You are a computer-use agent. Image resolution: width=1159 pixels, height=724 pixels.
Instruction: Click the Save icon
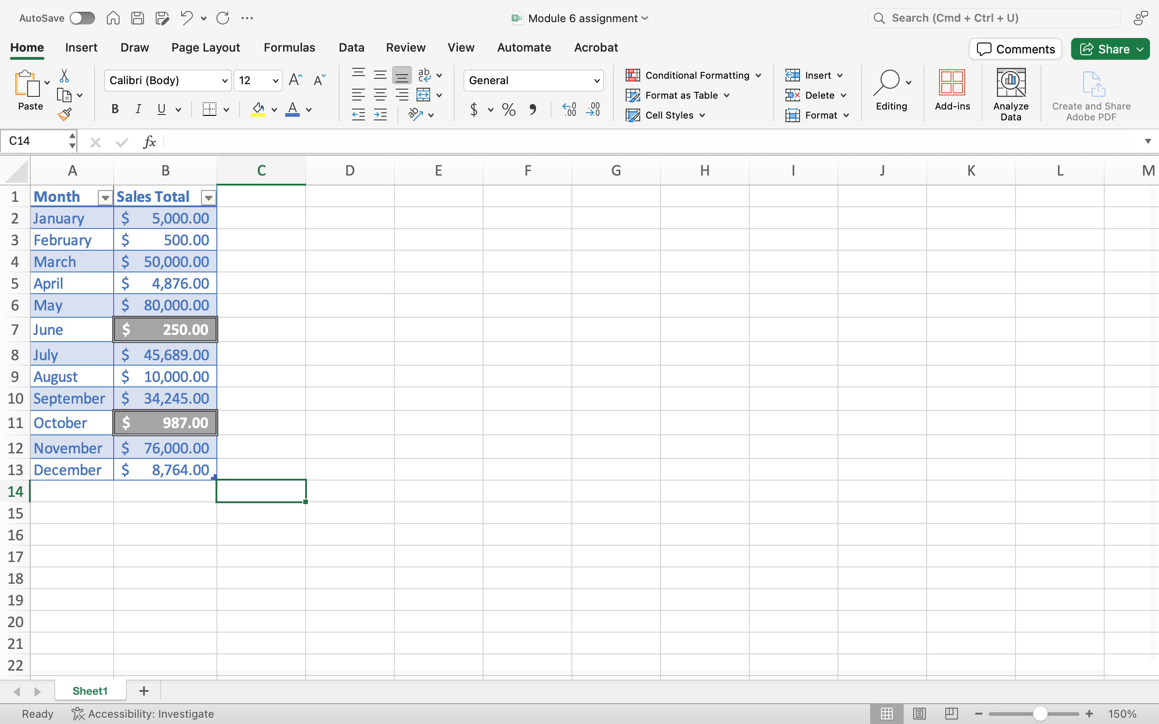click(x=138, y=18)
